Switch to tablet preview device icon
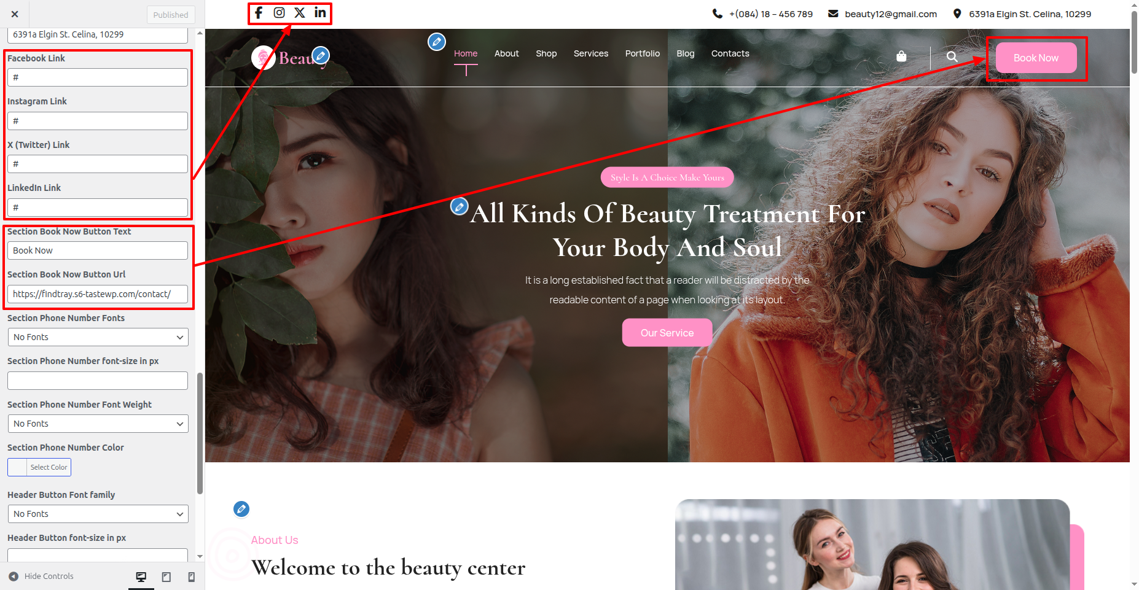The image size is (1139, 590). click(x=166, y=576)
